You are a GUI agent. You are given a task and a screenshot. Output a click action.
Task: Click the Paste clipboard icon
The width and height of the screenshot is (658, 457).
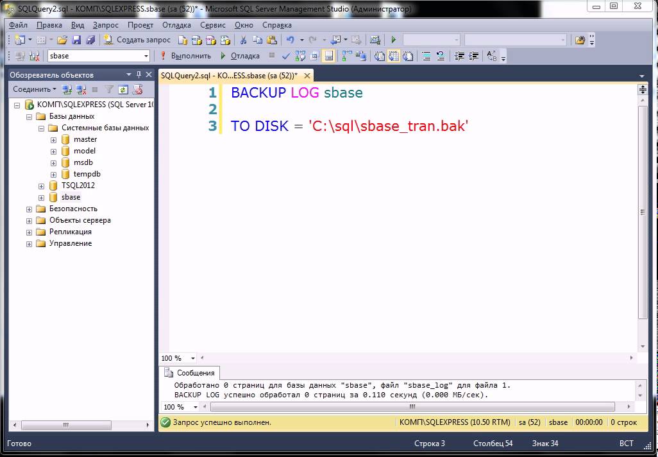(x=272, y=40)
